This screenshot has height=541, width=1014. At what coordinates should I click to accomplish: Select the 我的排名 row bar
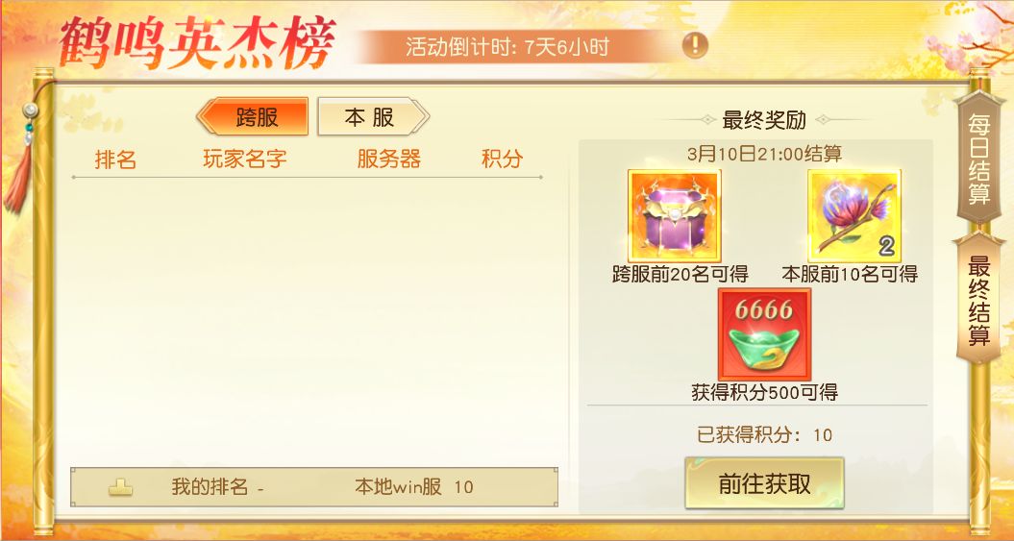tap(314, 487)
